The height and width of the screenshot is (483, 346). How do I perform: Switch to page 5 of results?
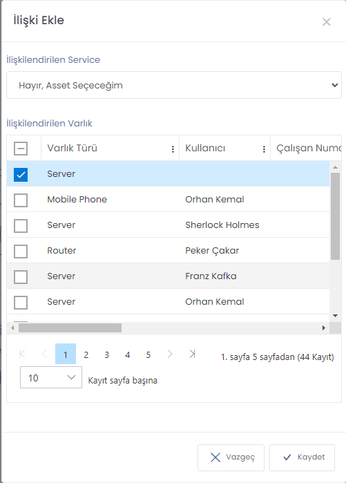(148, 354)
